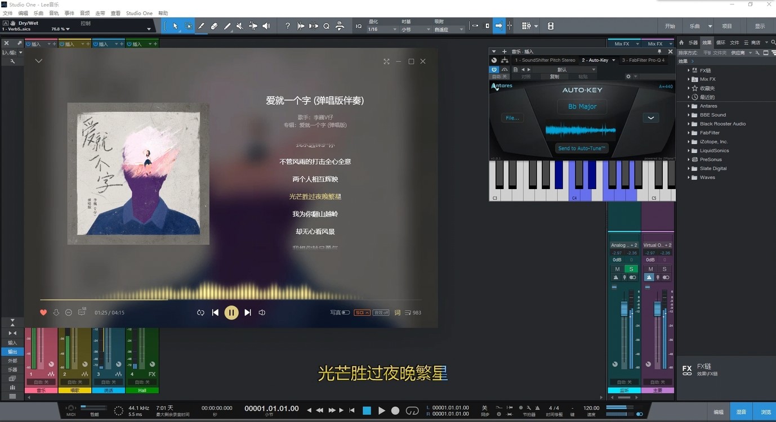Adjust the Dry/Wet level slider
Viewport: 776px width, 422px height.
(59, 28)
